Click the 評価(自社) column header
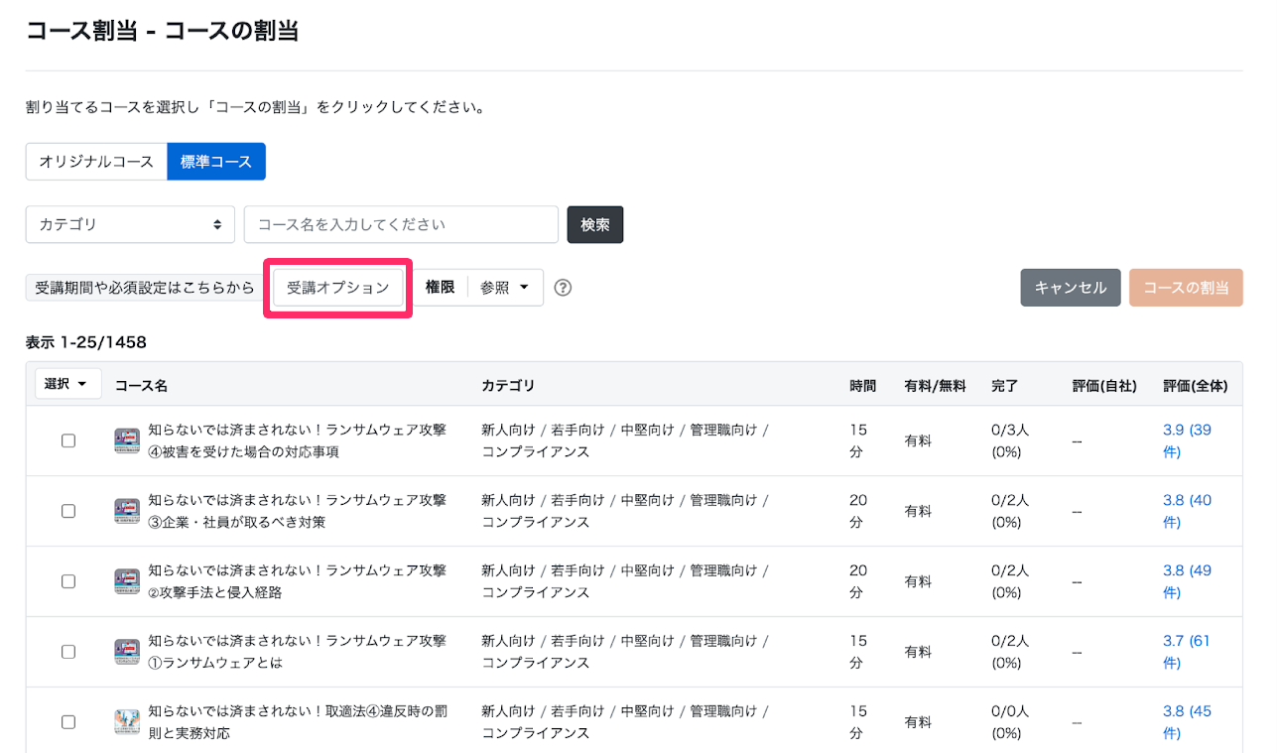Image resolution: width=1277 pixels, height=753 pixels. coord(1104,385)
